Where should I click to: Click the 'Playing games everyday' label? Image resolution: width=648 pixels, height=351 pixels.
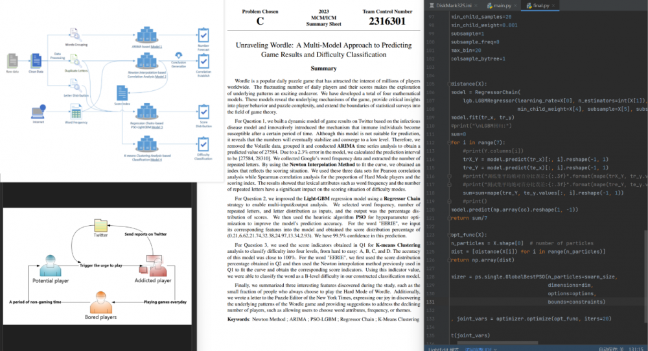165,302
